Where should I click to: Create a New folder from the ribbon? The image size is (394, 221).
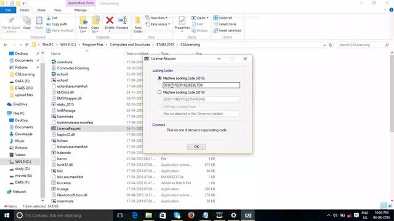(x=138, y=25)
